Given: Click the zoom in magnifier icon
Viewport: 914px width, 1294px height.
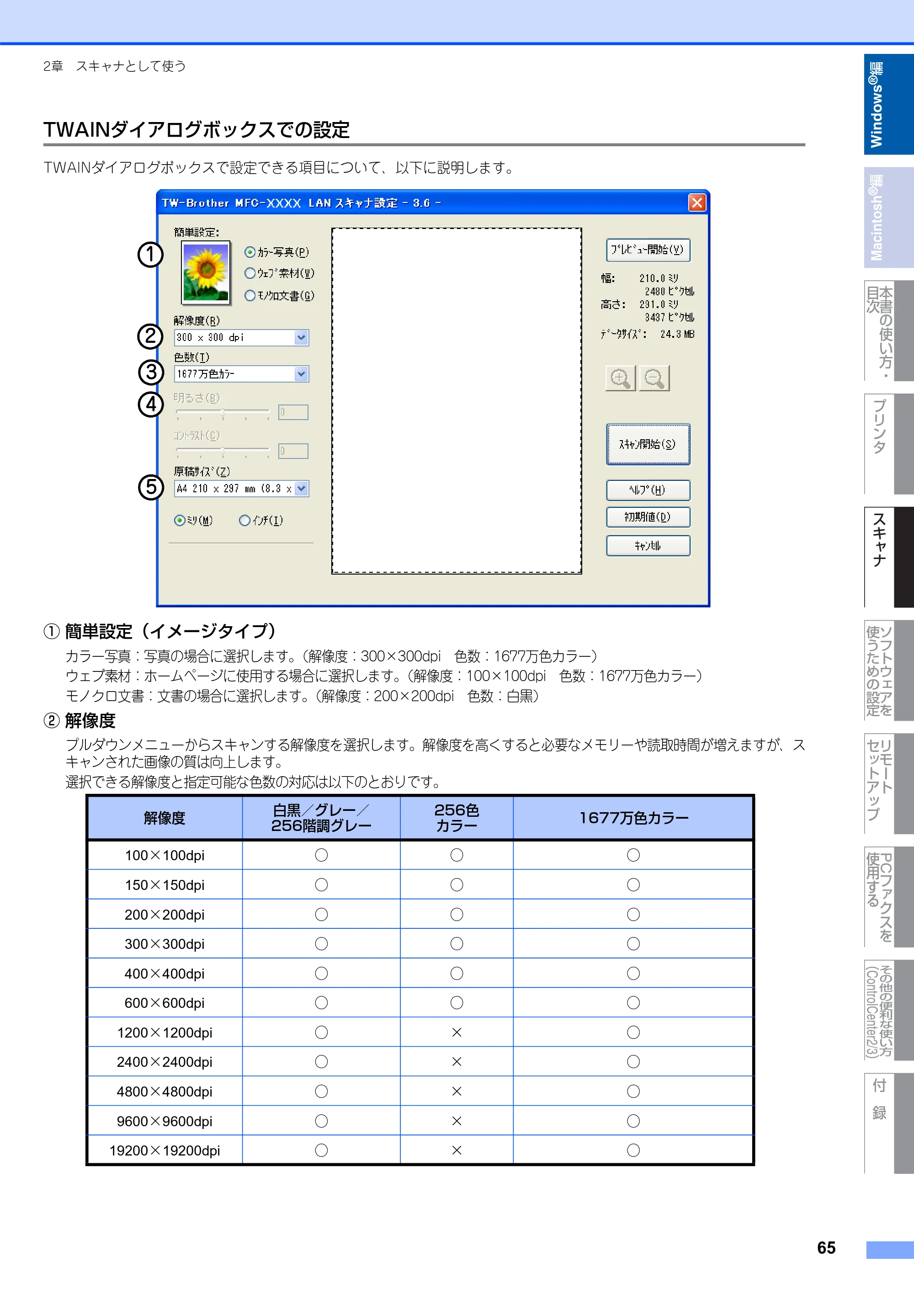Looking at the screenshot, I should (621, 378).
